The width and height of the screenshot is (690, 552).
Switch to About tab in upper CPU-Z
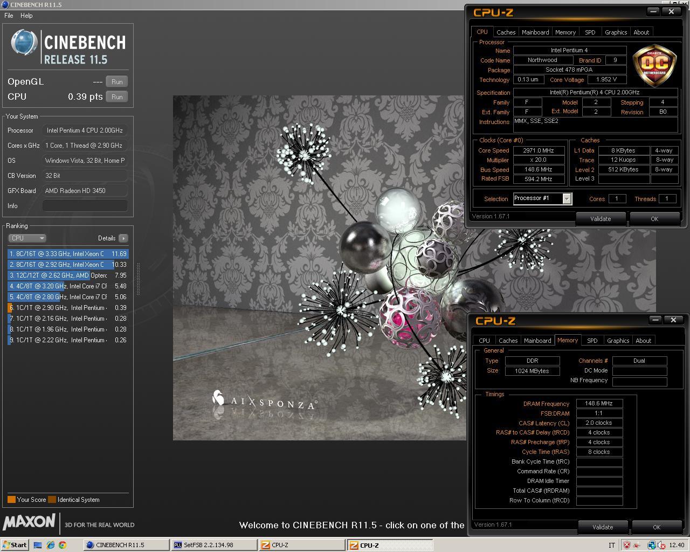coord(641,32)
